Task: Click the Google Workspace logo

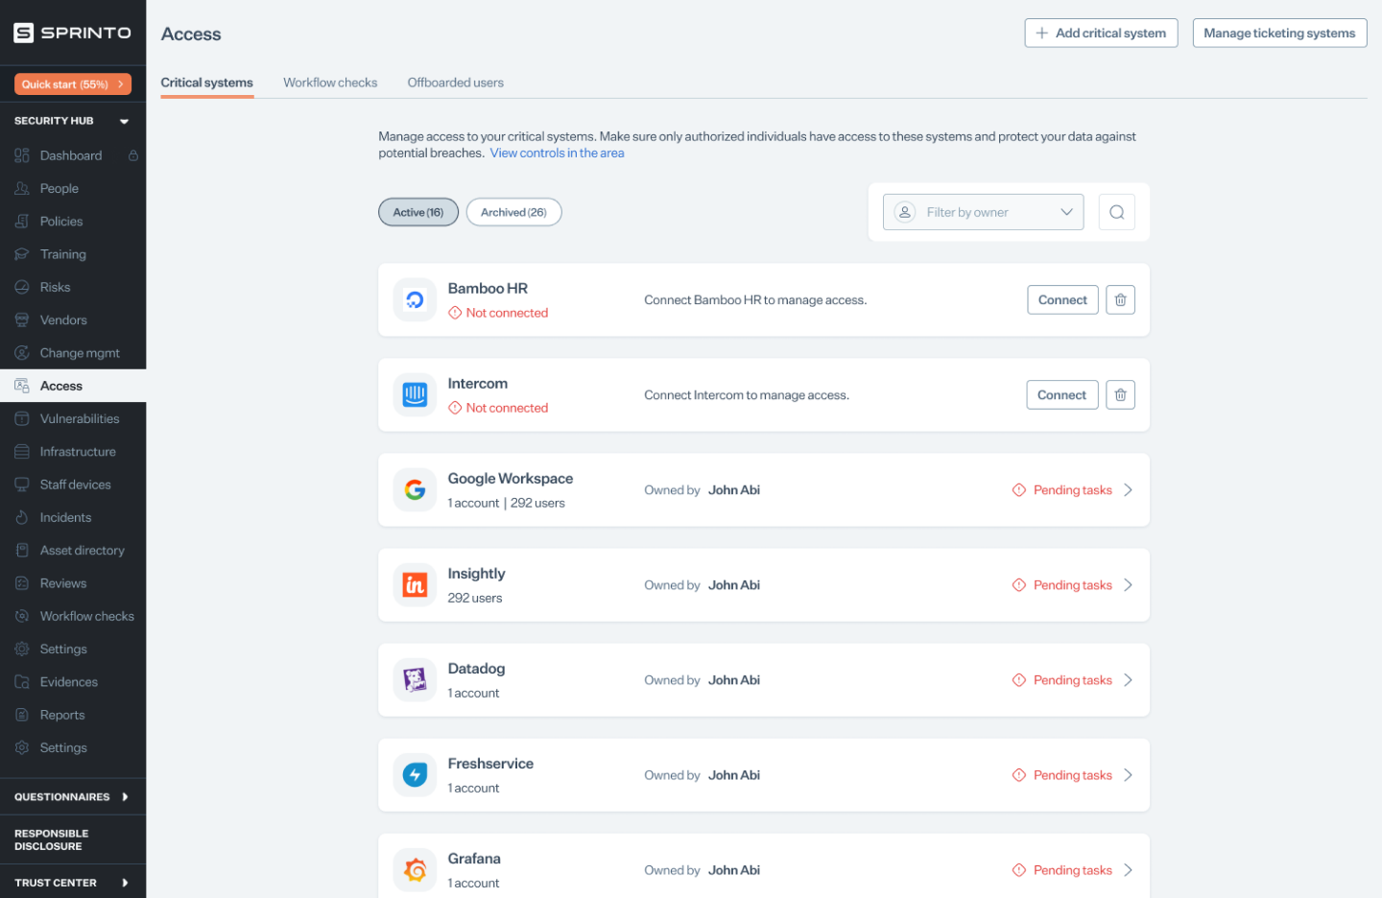Action: (x=415, y=490)
